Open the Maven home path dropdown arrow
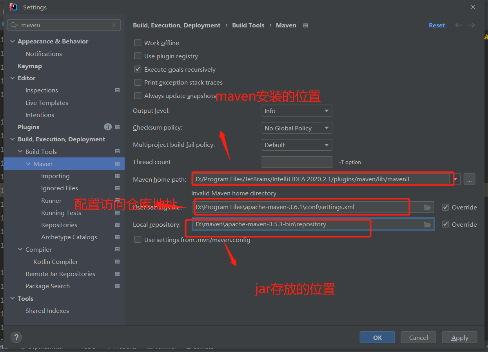This screenshot has width=488, height=352. (x=457, y=179)
